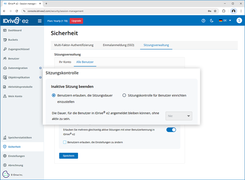
Task: Click the Datenmigration info badge icon
Action: 40,68
